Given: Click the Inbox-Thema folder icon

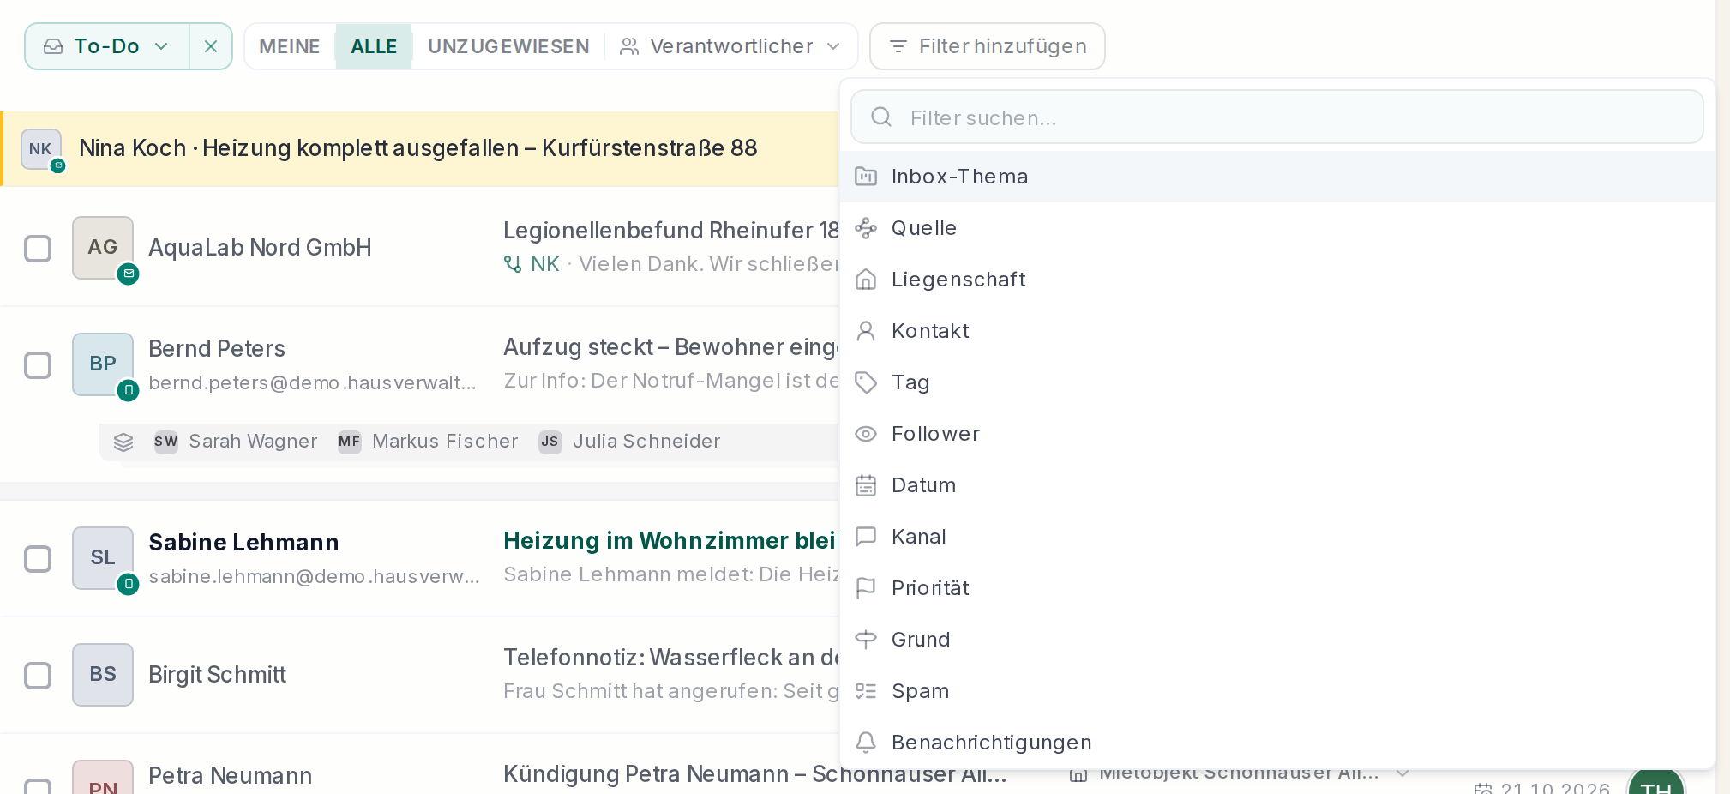Looking at the screenshot, I should [x=866, y=177].
